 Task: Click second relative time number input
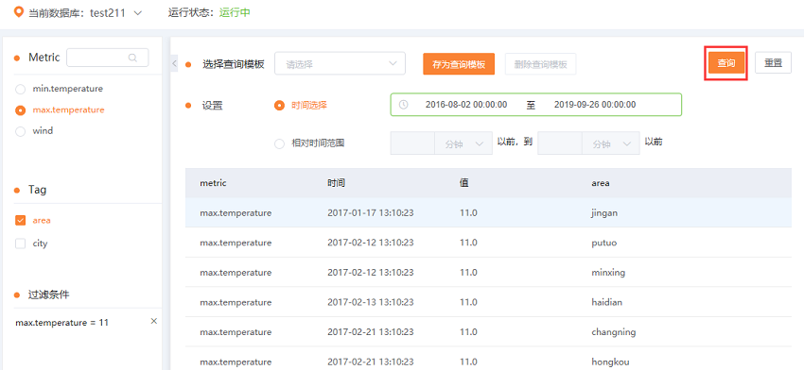click(560, 143)
